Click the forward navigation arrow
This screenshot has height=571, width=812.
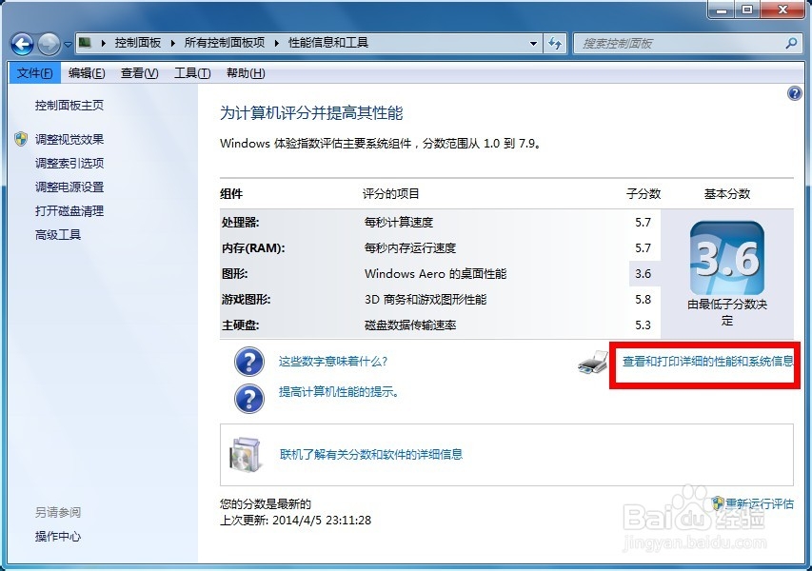pos(46,43)
